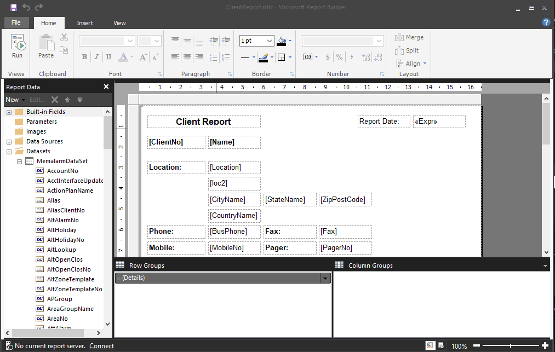
Task: Open the File menu
Action: (16, 22)
